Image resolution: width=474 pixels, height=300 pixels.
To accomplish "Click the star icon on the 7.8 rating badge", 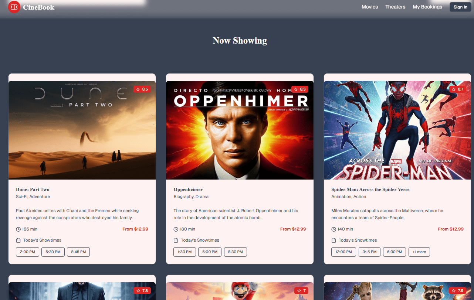I will (138, 291).
